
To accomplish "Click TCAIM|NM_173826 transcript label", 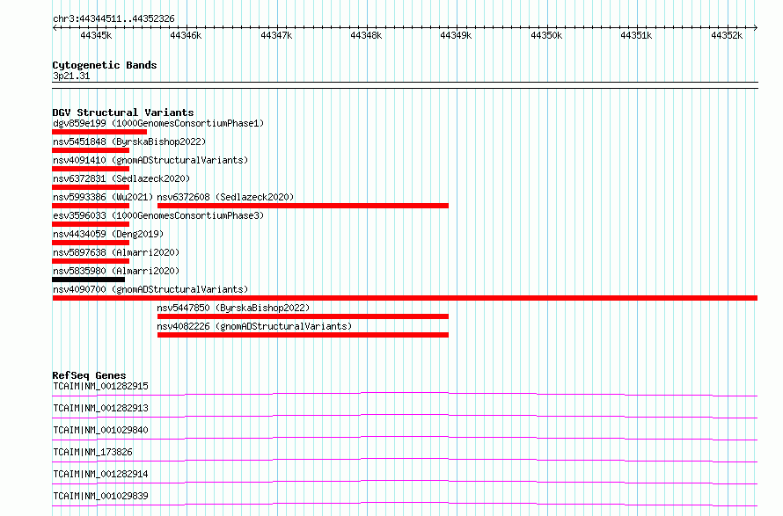I will click(92, 452).
